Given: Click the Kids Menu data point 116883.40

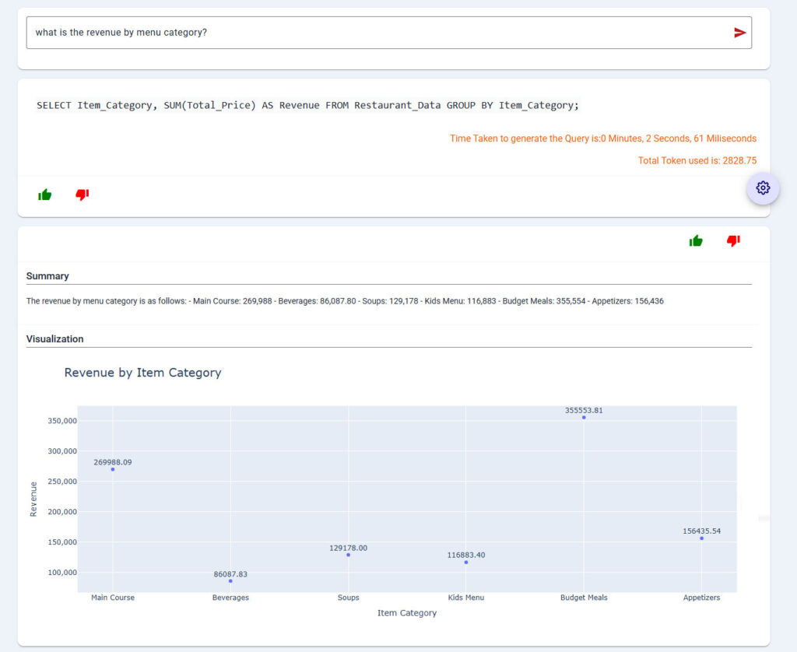Looking at the screenshot, I should [x=466, y=562].
